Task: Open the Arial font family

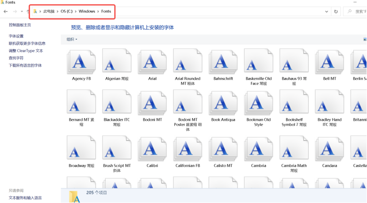Action: [152, 62]
